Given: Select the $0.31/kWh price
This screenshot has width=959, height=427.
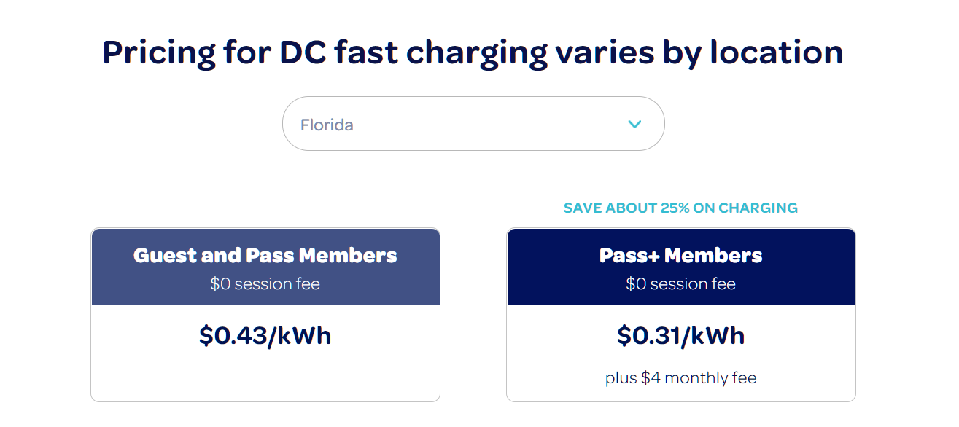Looking at the screenshot, I should 680,335.
